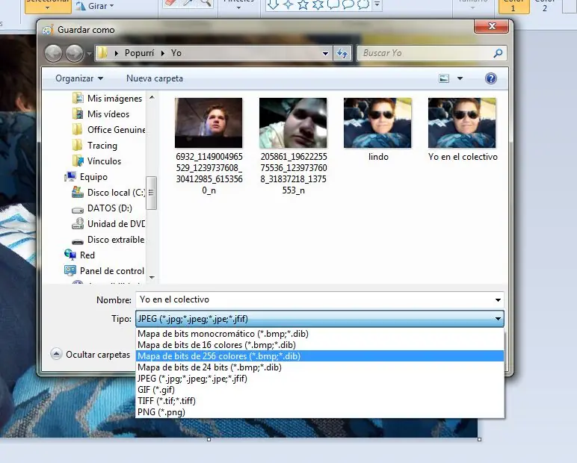Click the Nueva carpeta button
Viewport: 577px width, 463px height.
point(155,78)
